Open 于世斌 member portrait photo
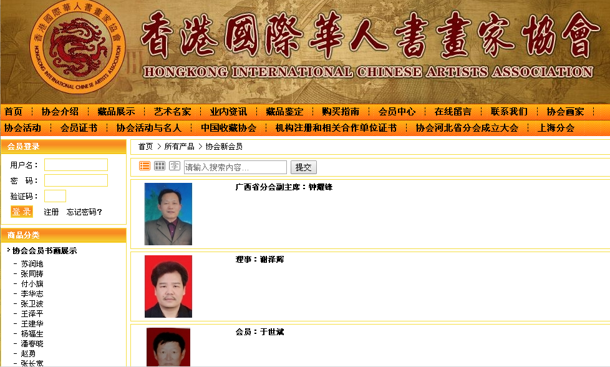Viewport: 610px width, 367px height. coord(168,346)
